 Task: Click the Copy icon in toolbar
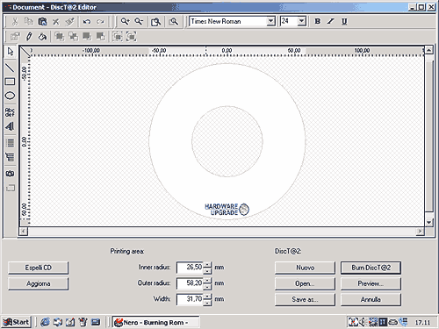[x=29, y=22]
